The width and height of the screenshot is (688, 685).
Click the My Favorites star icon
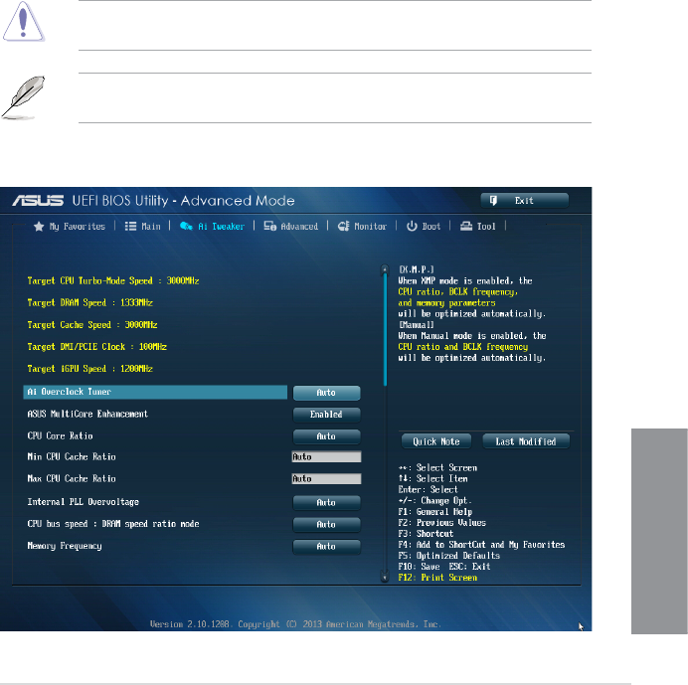39,227
